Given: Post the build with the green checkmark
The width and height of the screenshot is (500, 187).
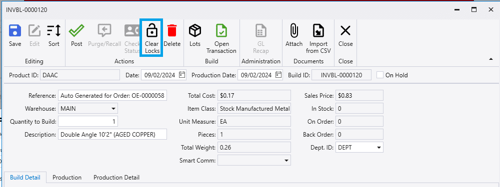Looking at the screenshot, I should [x=76, y=31].
